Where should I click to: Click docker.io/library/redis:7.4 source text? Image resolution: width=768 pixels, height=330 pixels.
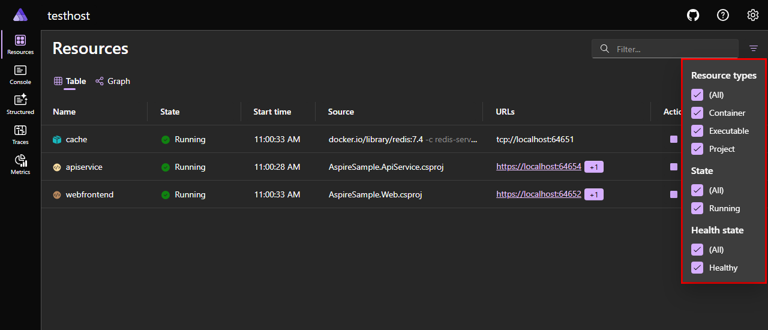tap(376, 139)
